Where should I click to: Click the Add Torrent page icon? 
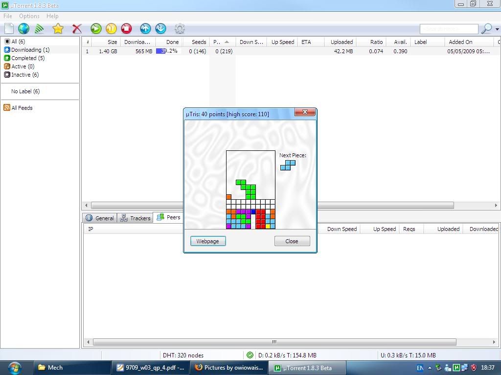(9, 29)
